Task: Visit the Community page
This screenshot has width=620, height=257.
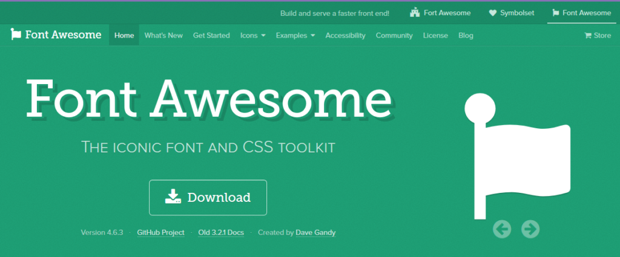Action: click(x=394, y=36)
